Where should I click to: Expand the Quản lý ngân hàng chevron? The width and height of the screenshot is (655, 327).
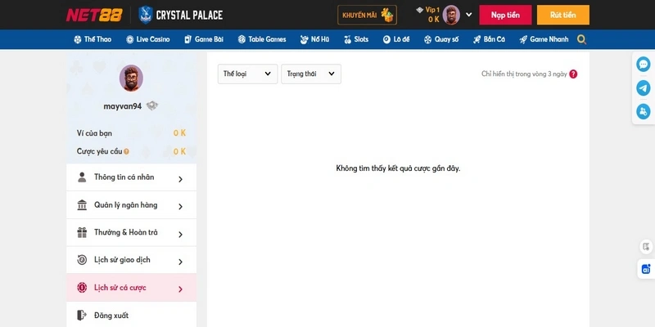tap(180, 207)
